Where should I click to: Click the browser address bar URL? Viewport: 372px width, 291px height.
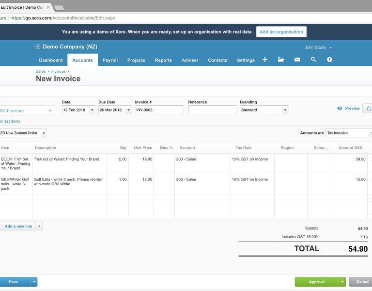pos(62,18)
